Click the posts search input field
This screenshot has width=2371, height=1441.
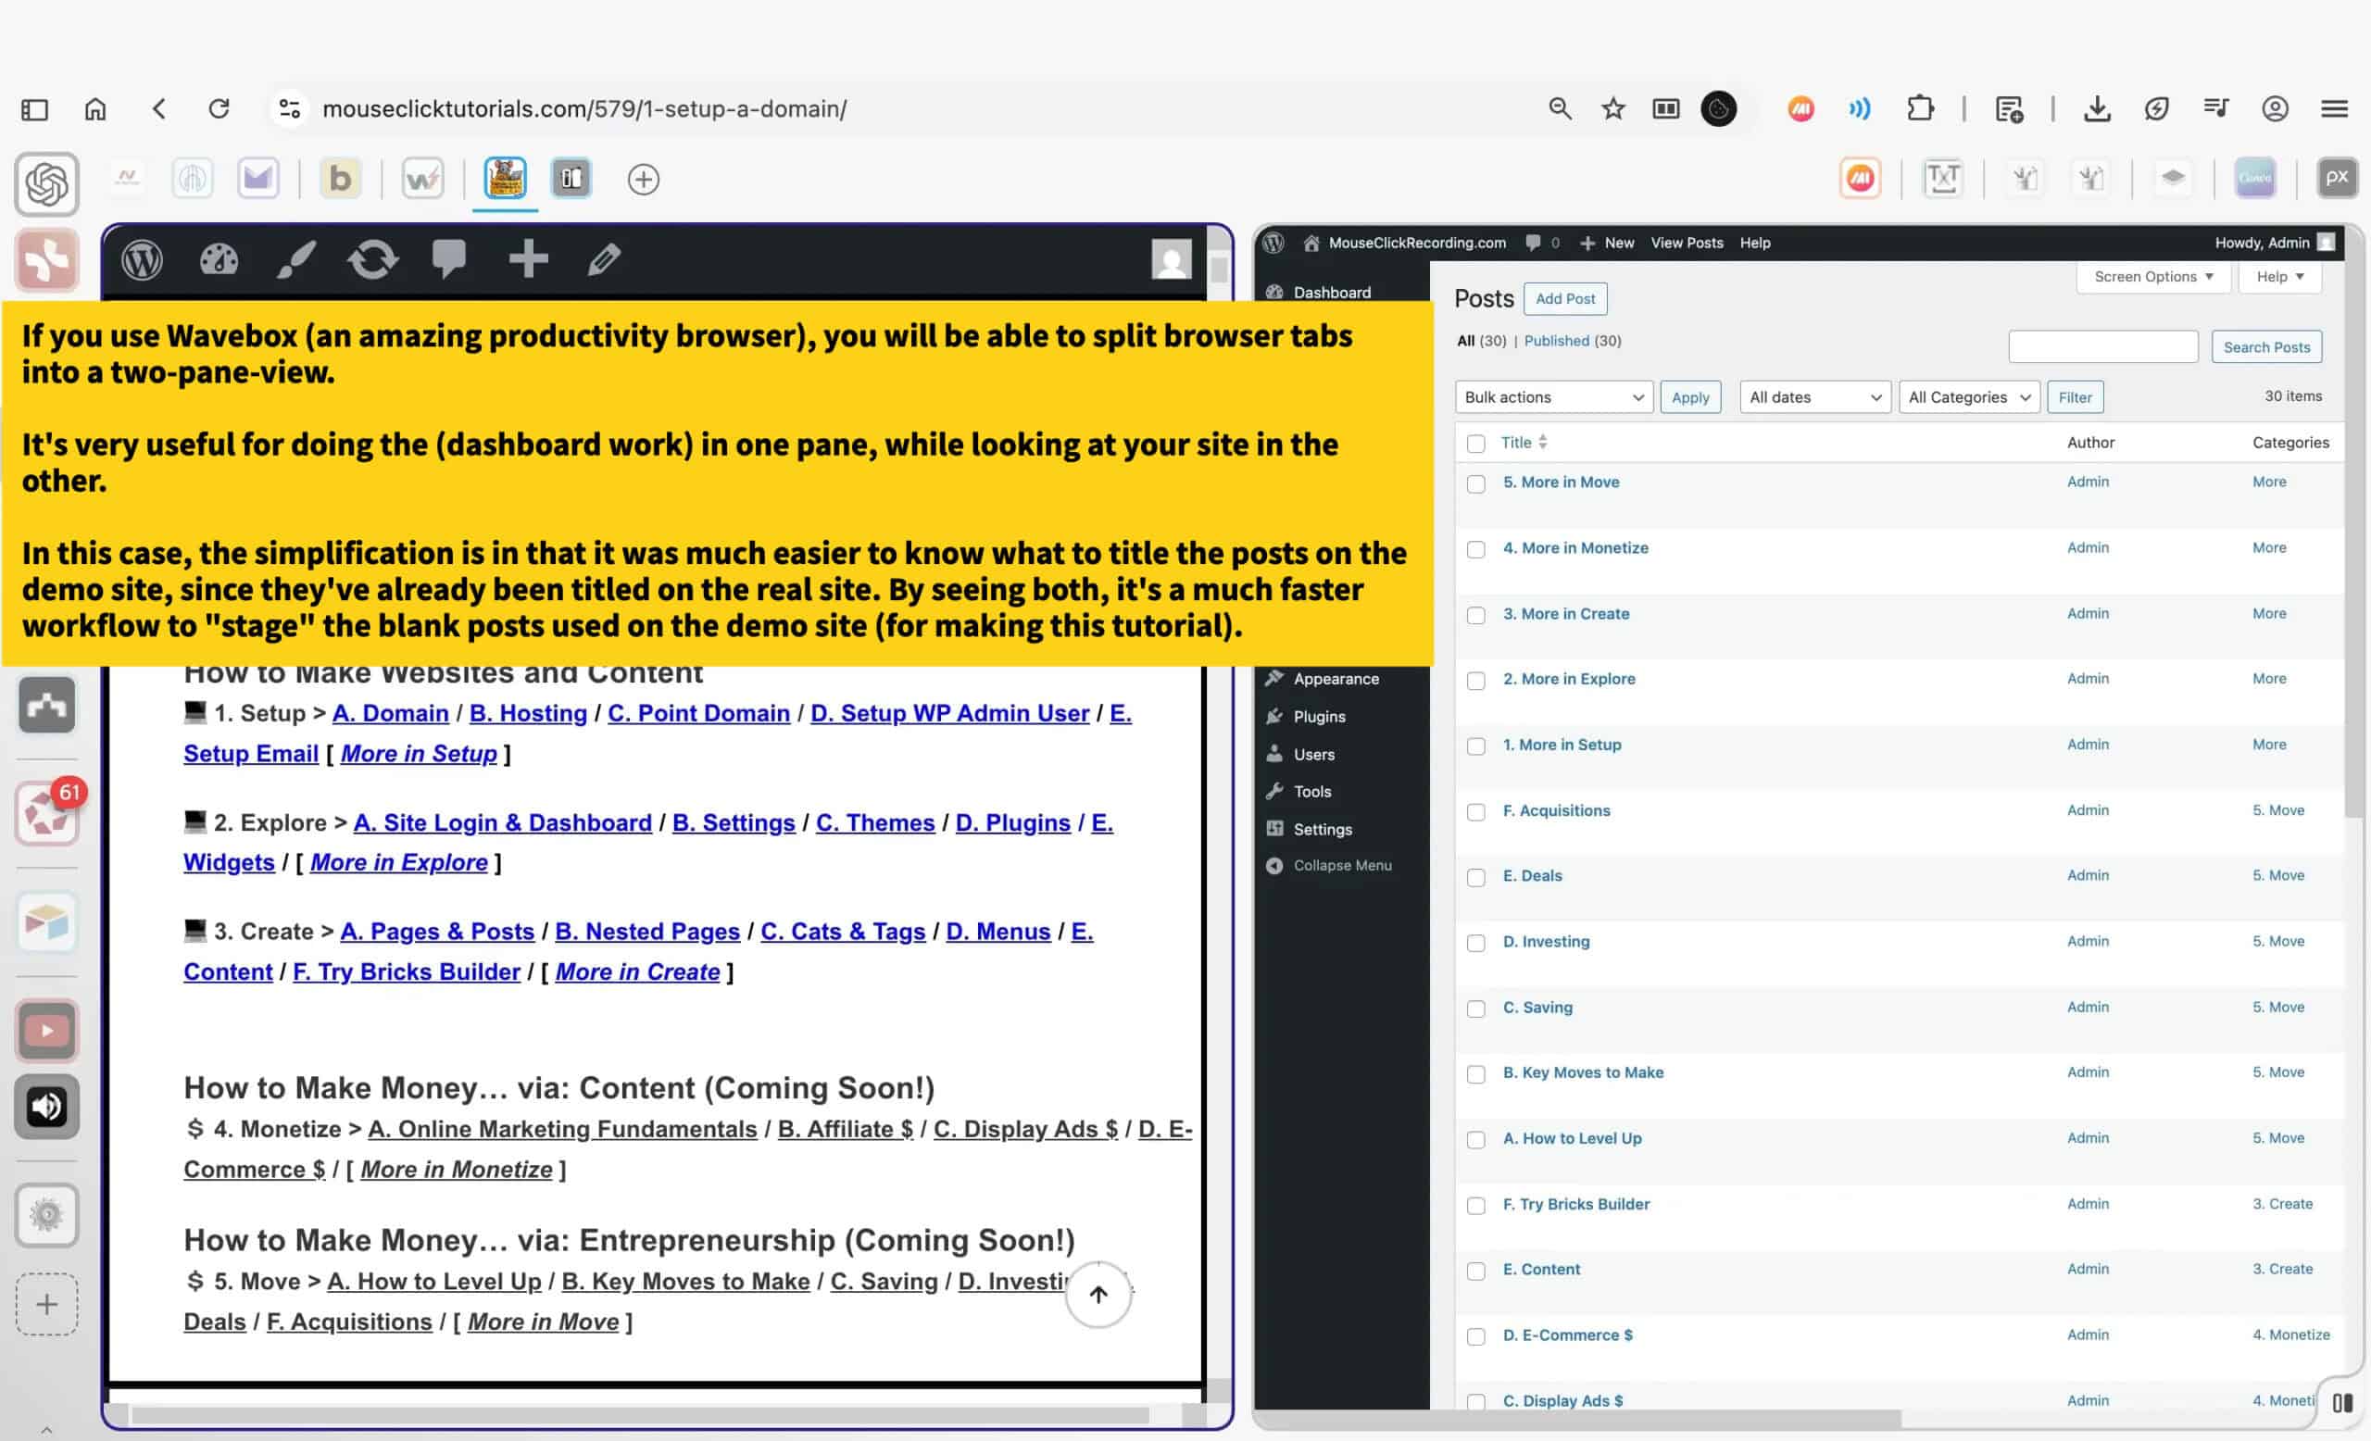pyautogui.click(x=2102, y=347)
